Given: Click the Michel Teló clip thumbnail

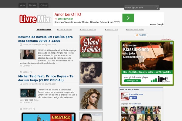Looking at the screenshot, I should click(28, 93).
